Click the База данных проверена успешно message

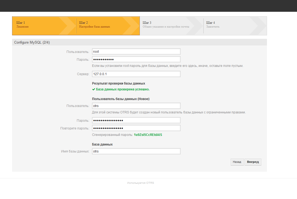coord(123,89)
